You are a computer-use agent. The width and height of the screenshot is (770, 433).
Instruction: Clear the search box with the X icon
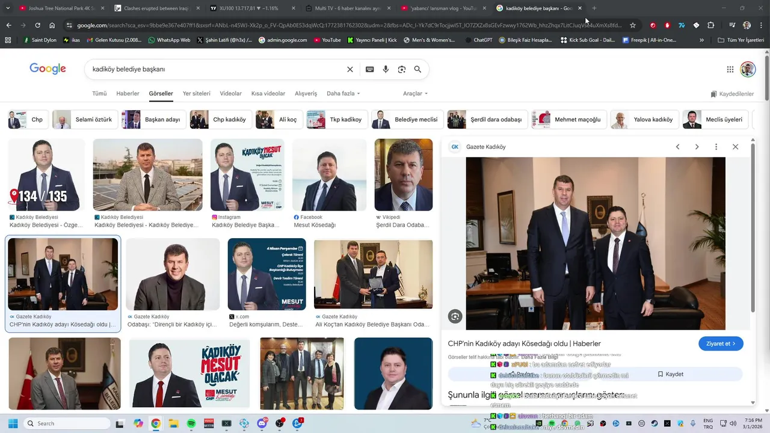pyautogui.click(x=350, y=69)
